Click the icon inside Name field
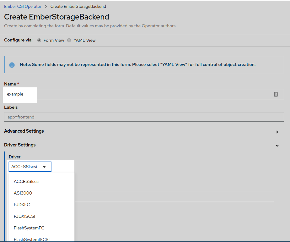Image resolution: width=290 pixels, height=242 pixels. (276, 94)
